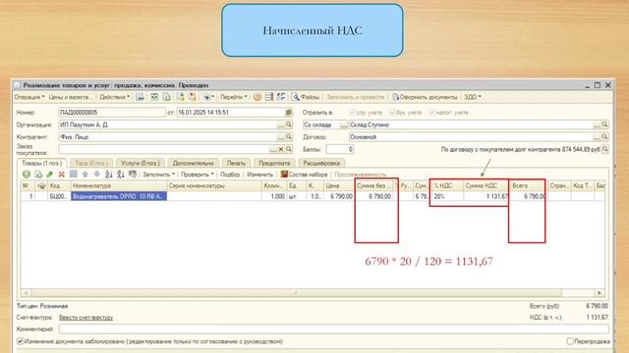Click the Ввести счет-фактуру link

86,318
